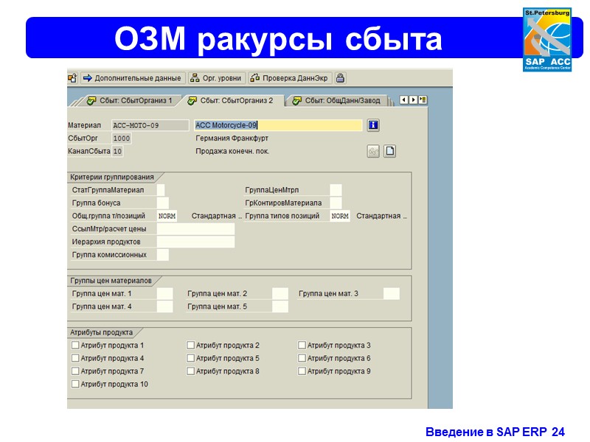Click the blue information icon beside description
The height and width of the screenshot is (442, 590).
coord(373,125)
